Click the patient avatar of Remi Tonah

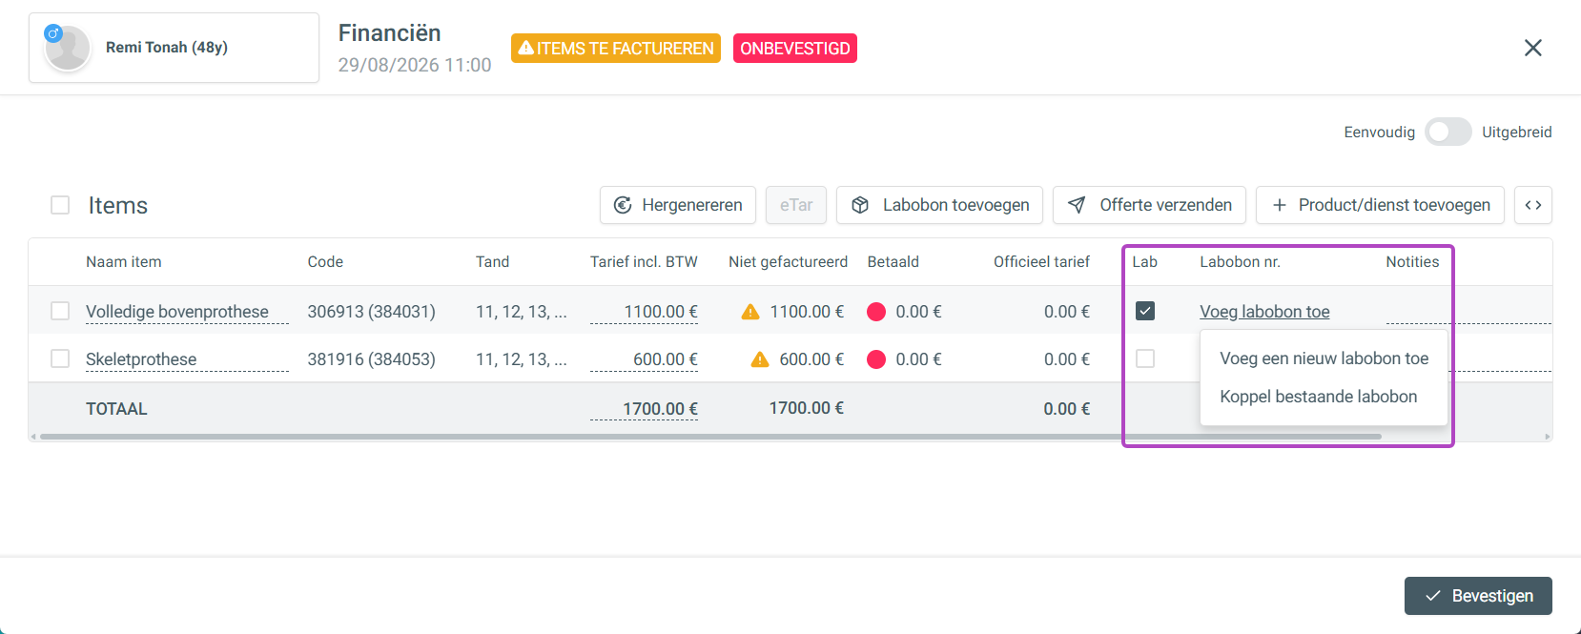pyautogui.click(x=68, y=48)
